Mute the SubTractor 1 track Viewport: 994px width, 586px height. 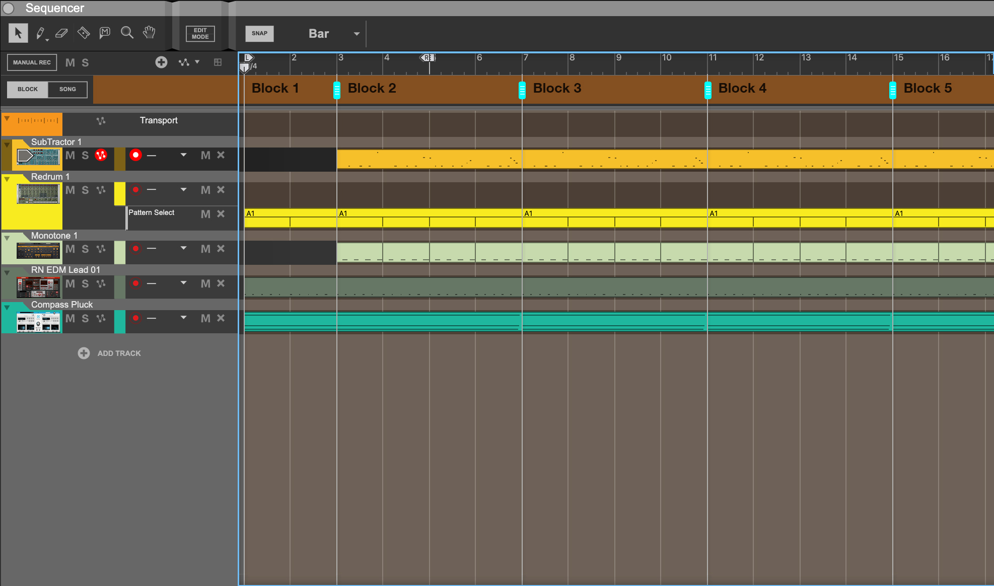click(x=70, y=155)
